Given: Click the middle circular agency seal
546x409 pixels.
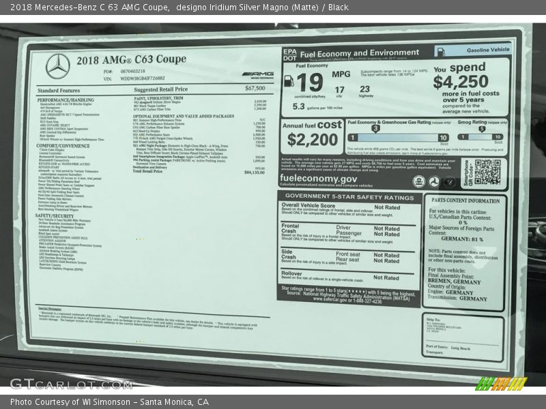Looking at the screenshot, I should (x=434, y=182).
